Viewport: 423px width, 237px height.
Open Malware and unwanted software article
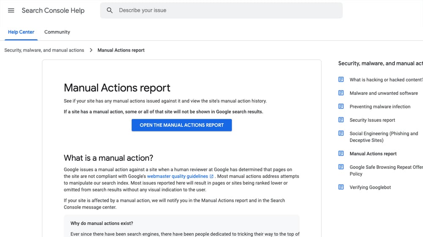[x=384, y=93]
